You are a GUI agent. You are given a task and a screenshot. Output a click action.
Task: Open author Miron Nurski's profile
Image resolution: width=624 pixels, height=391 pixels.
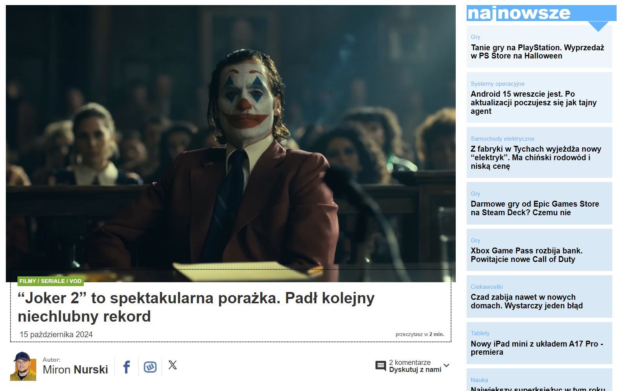click(x=75, y=370)
